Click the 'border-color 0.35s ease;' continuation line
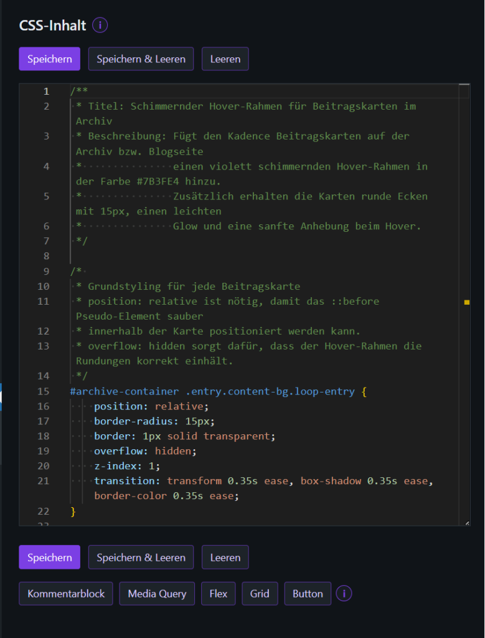Image resolution: width=485 pixels, height=638 pixels. tap(167, 496)
